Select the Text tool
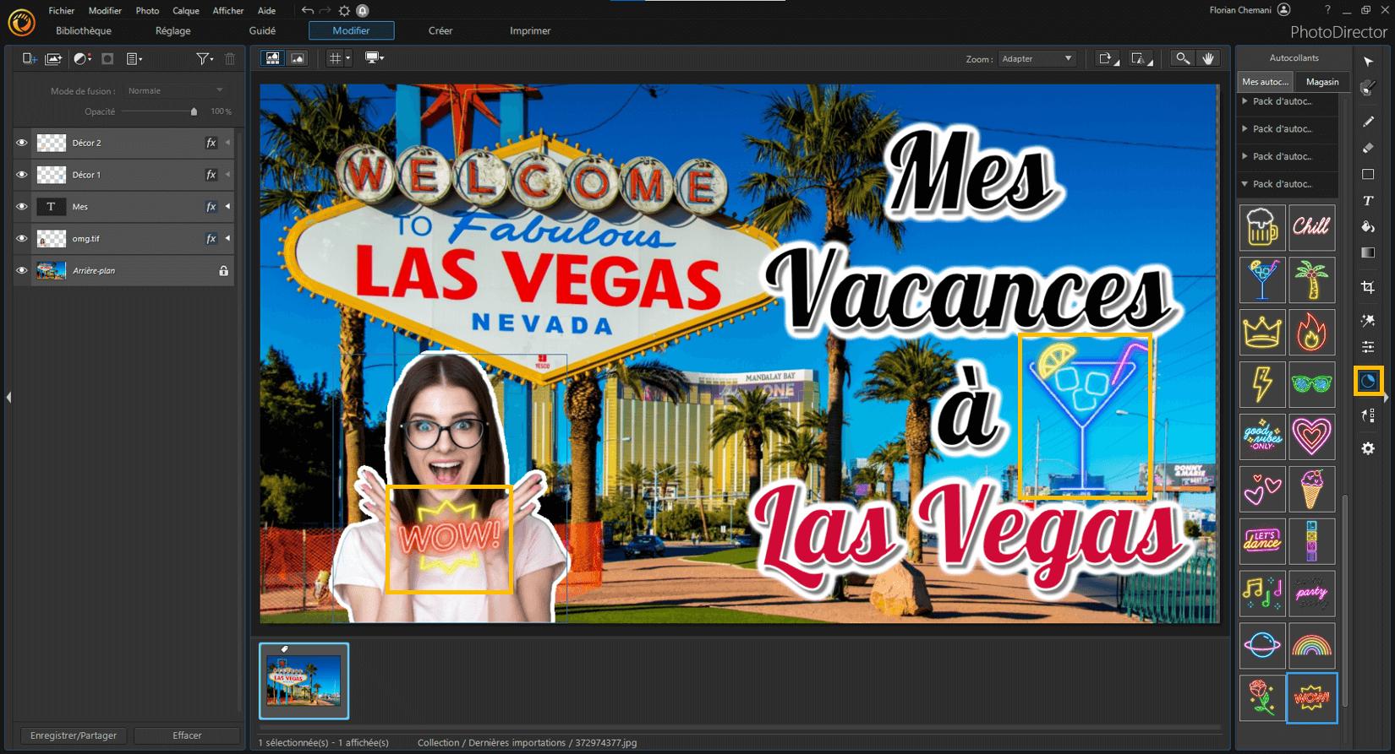This screenshot has height=754, width=1395. (x=1368, y=201)
